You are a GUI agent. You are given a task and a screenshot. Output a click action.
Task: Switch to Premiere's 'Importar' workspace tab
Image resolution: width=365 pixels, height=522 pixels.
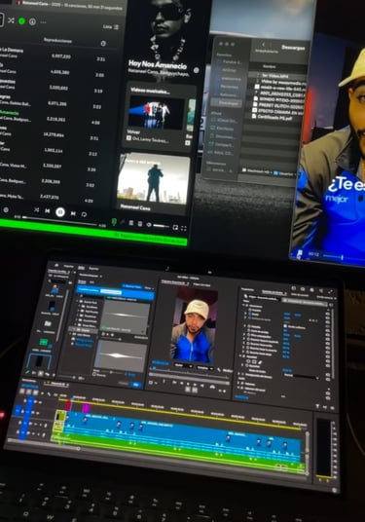pos(69,266)
